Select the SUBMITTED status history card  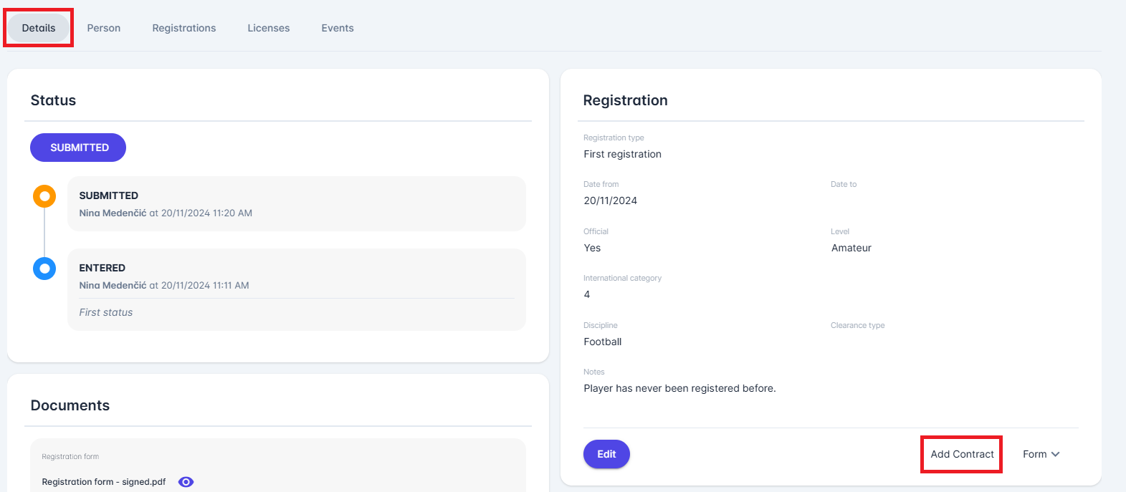pos(296,203)
